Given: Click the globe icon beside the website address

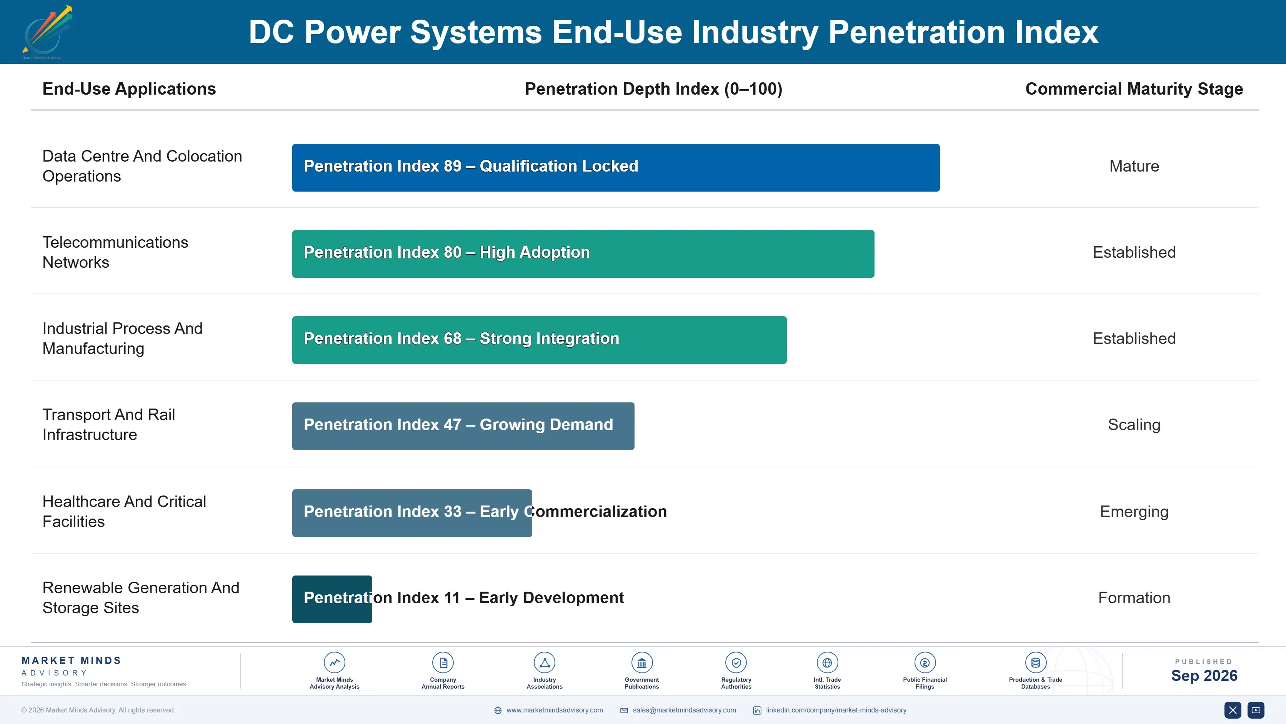Looking at the screenshot, I should point(498,711).
